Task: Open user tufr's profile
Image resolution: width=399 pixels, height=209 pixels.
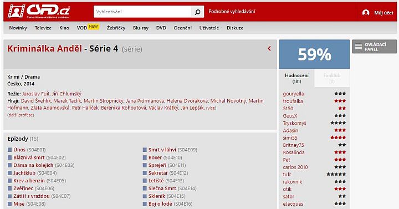Action: tap(287, 175)
